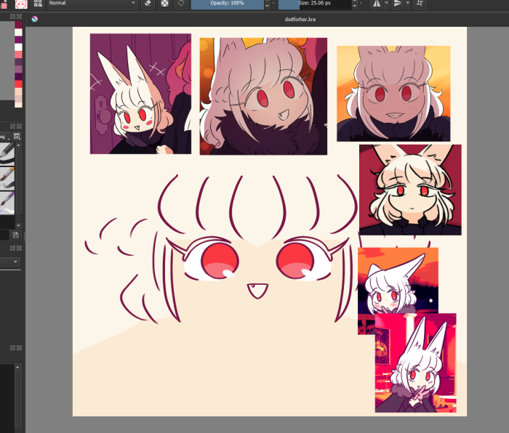Click the reload original preset icon
Viewport: 509px width, 433px height.
point(181,4)
